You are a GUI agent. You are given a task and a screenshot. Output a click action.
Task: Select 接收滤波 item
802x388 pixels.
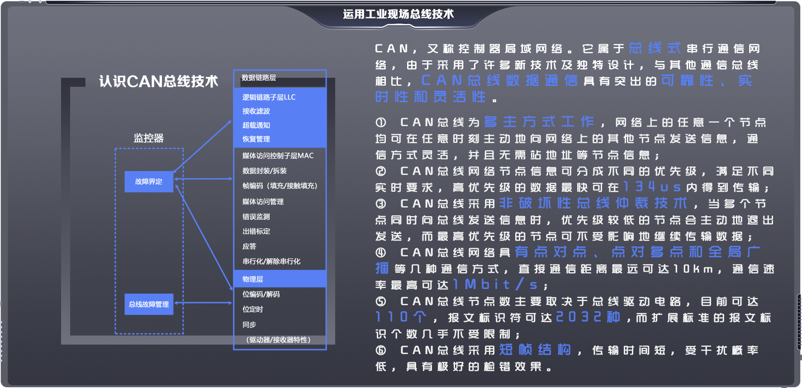256,111
